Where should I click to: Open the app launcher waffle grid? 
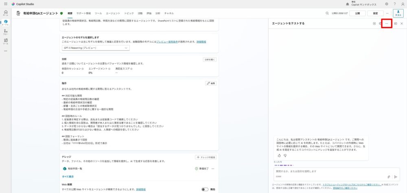(x=5, y=4)
